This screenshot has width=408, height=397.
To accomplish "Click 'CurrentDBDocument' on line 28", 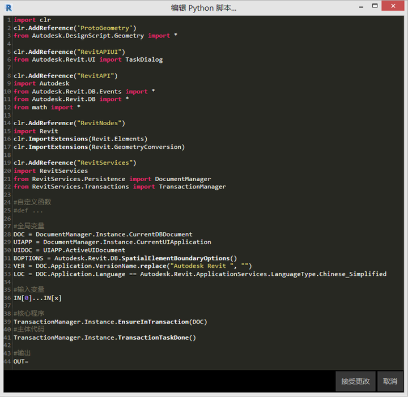I will (x=160, y=234).
